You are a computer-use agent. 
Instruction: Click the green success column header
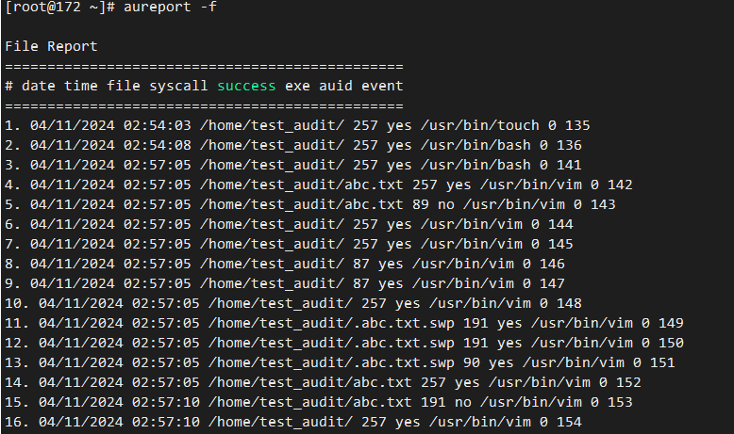246,86
